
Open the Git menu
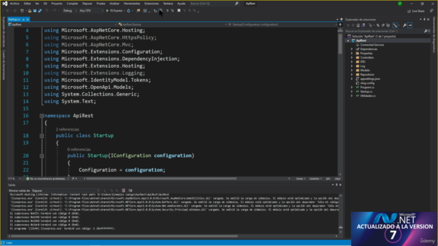(45, 3)
